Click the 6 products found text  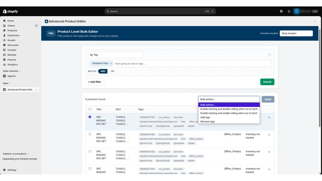click(x=95, y=99)
